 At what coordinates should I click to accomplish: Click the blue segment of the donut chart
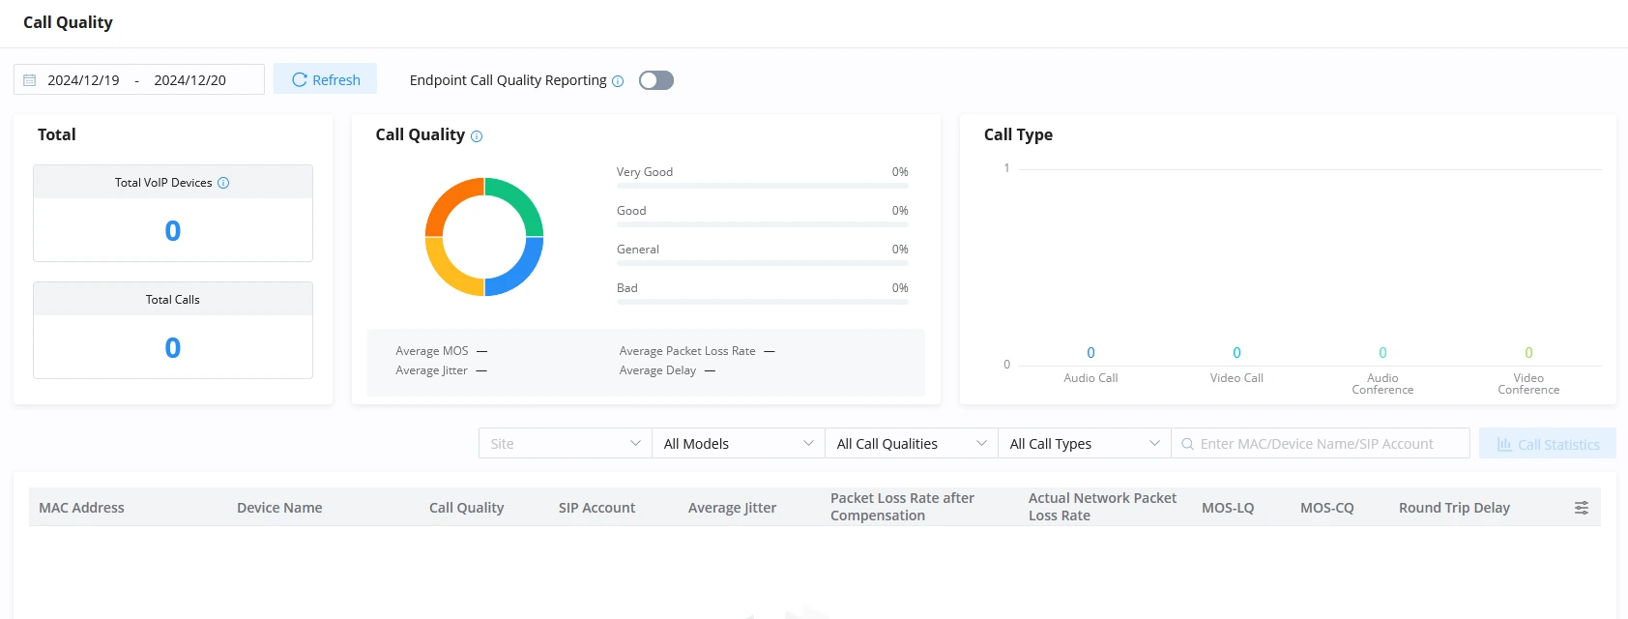522,273
